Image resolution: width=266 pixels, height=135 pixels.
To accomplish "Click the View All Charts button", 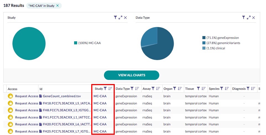I will 132,75.
